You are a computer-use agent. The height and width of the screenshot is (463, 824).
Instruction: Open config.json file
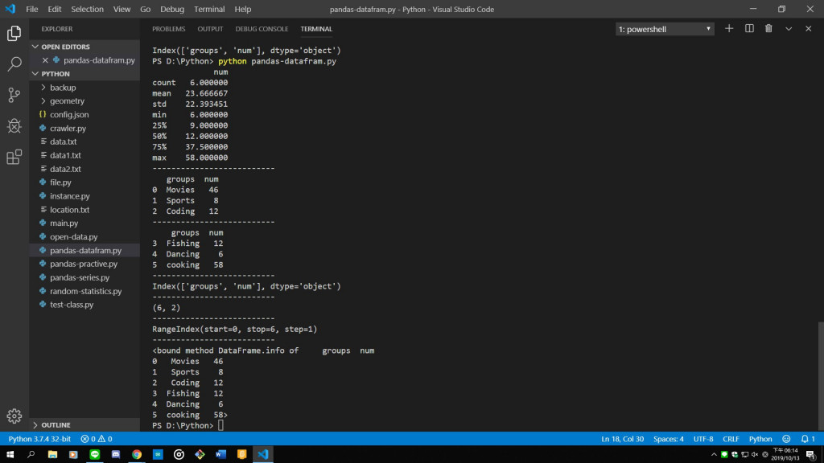pos(84,114)
